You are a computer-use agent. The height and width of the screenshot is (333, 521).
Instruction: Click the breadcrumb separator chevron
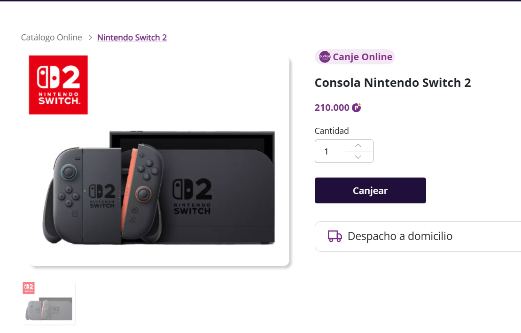click(x=90, y=38)
